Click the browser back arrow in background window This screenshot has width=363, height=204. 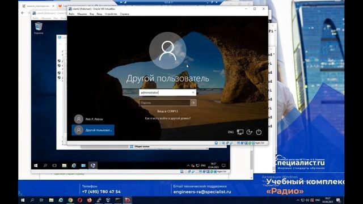coord(23,13)
